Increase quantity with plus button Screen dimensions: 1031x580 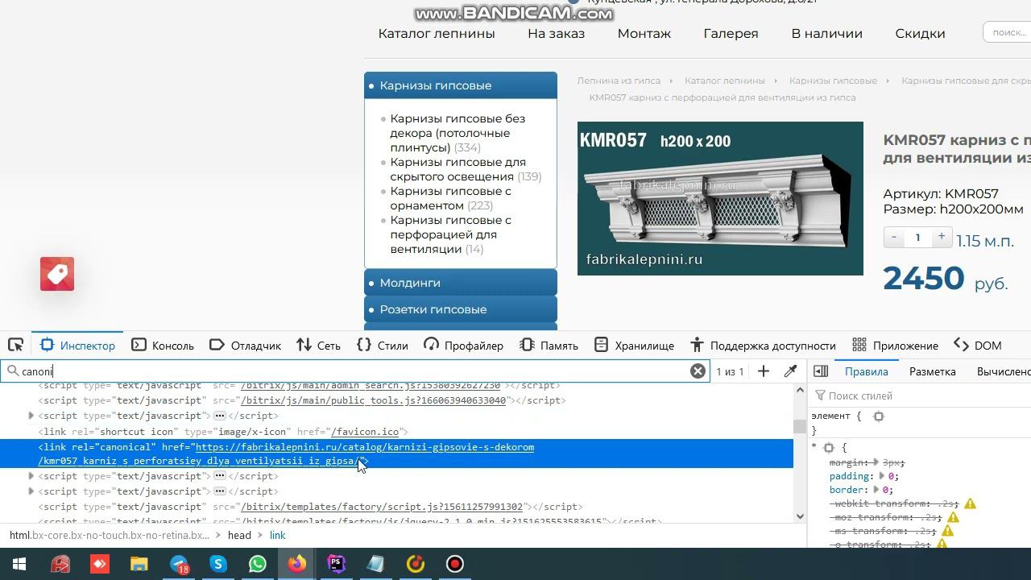tap(941, 237)
